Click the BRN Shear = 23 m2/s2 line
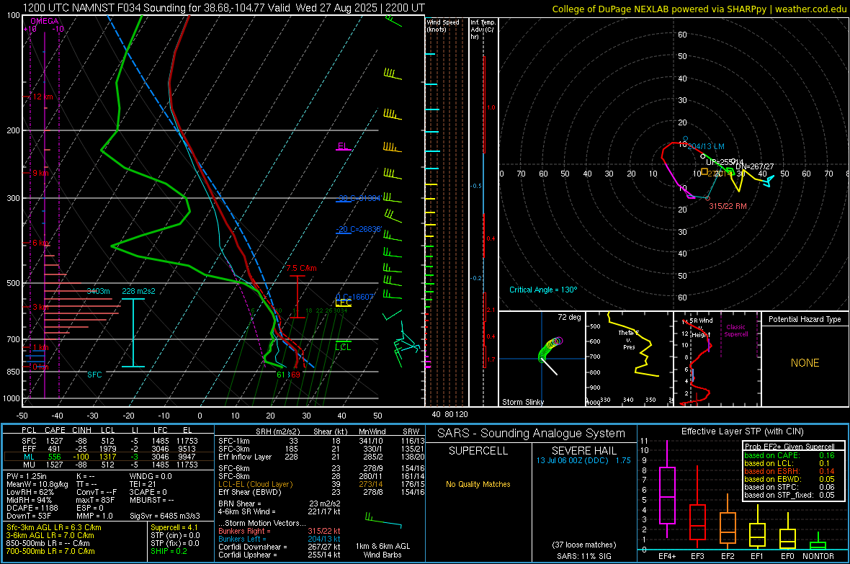This screenshot has width=850, height=564. (279, 503)
